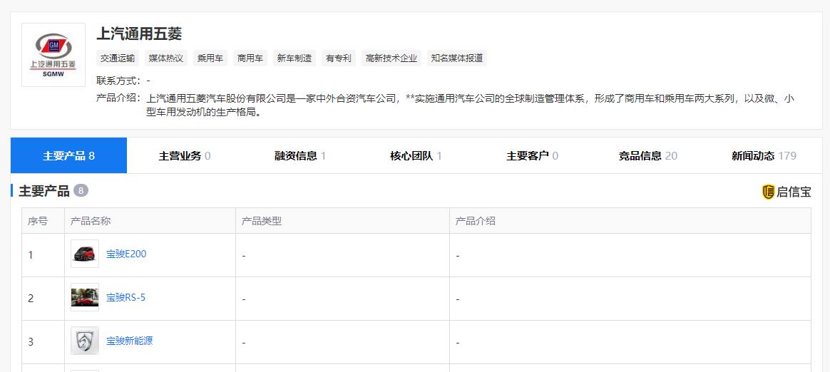The width and height of the screenshot is (830, 372).
Task: Click the 知名媒体报道 tag
Action: [457, 58]
